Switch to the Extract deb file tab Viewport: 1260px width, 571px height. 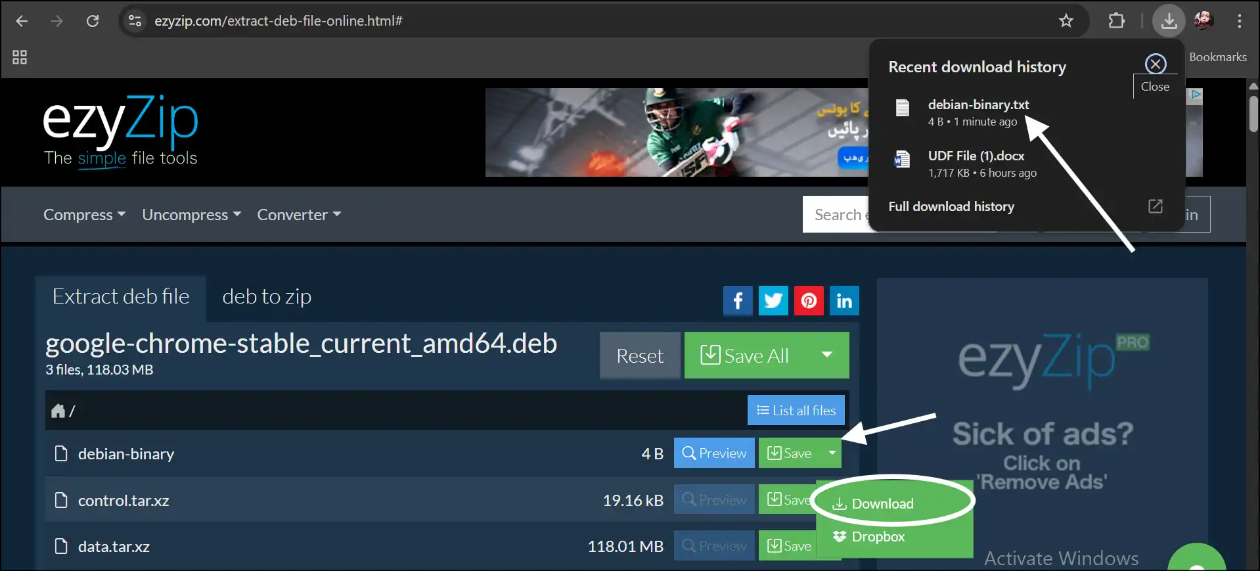click(x=121, y=297)
